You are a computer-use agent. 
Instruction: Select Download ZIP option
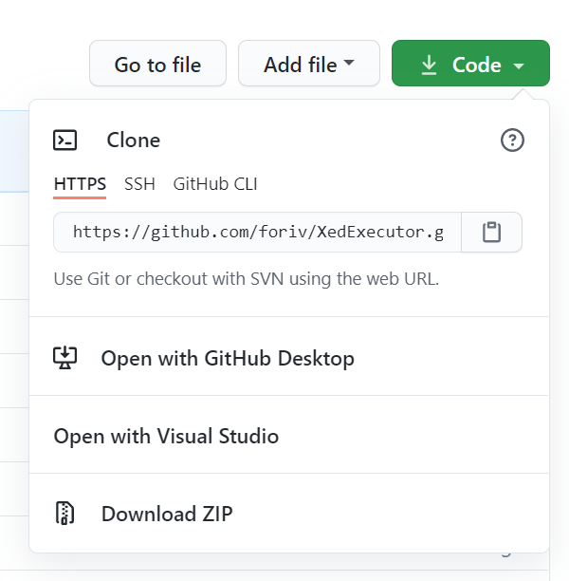click(x=167, y=514)
